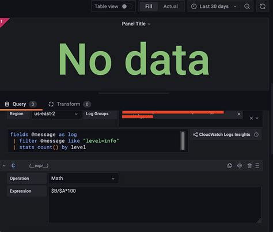Open the us-east-2 region dropdown
Screen dimensions: 273x232
[56, 114]
